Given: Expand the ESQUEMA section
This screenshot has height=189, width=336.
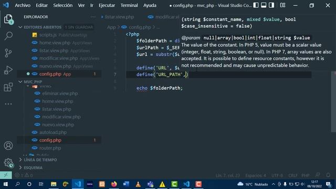Looking at the screenshot, I should tap(20, 167).
